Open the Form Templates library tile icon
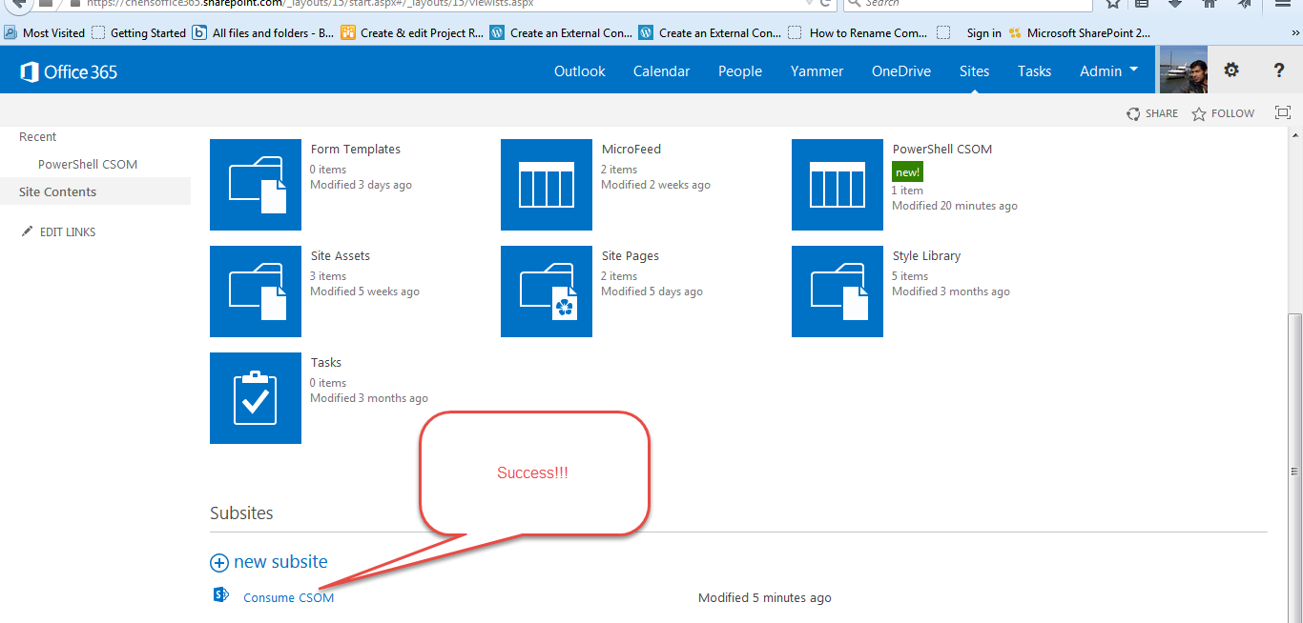Image resolution: width=1303 pixels, height=623 pixels. click(256, 185)
